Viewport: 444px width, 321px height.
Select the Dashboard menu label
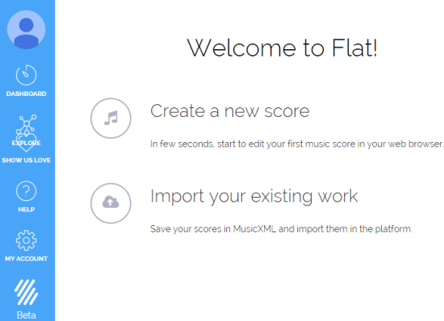pos(26,94)
